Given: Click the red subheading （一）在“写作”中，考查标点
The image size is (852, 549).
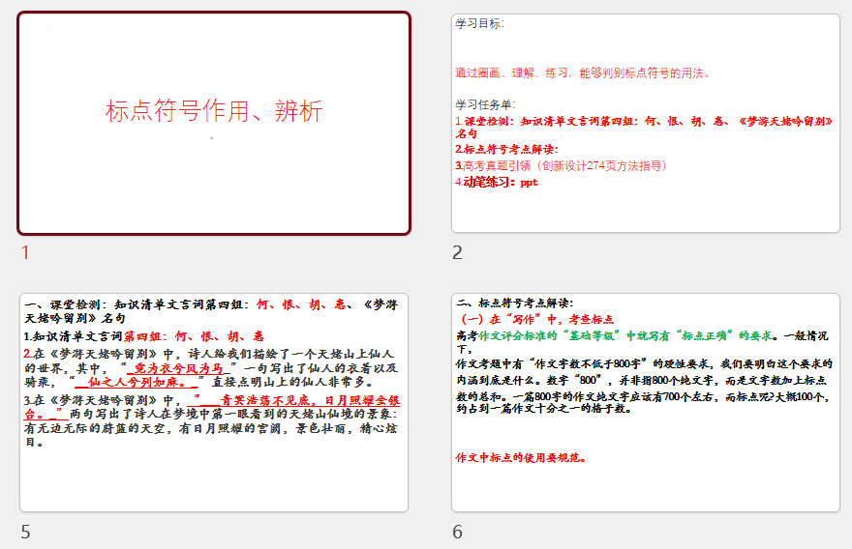Looking at the screenshot, I should [535, 319].
